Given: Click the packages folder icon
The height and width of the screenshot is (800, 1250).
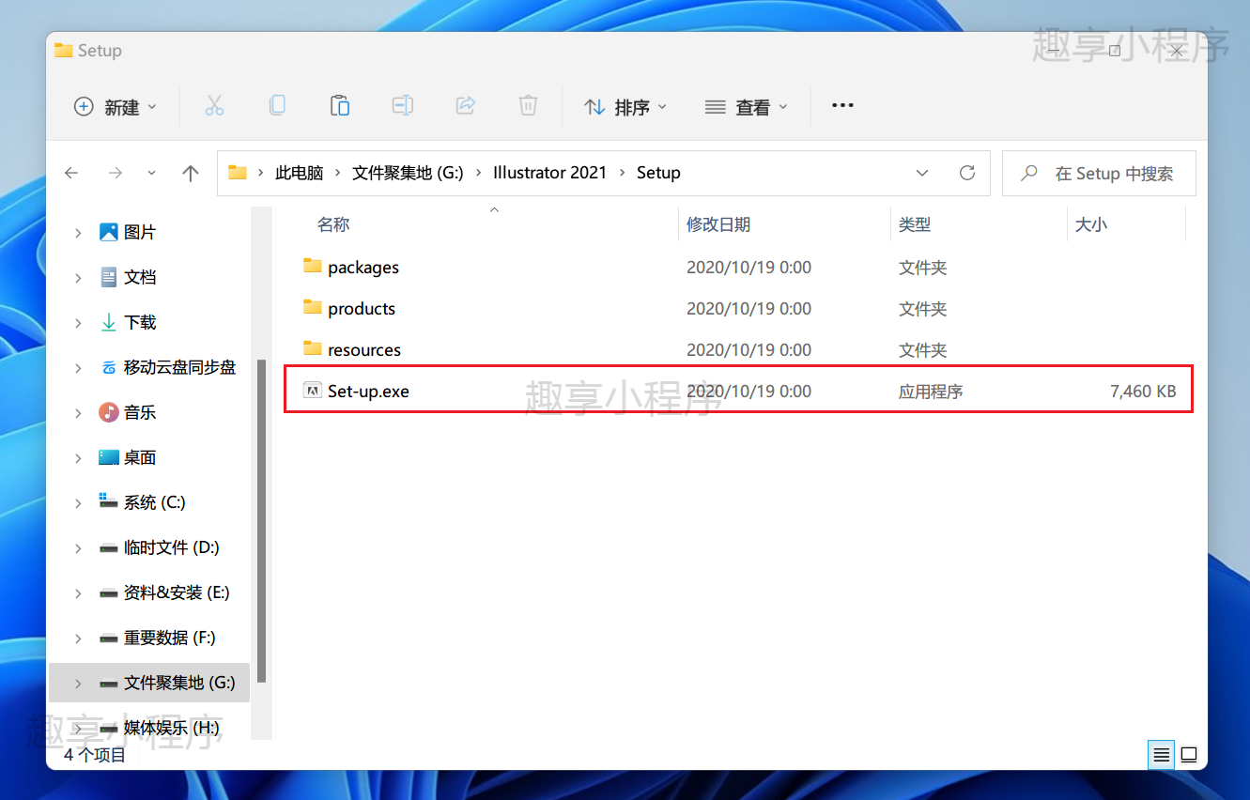Looking at the screenshot, I should [313, 266].
